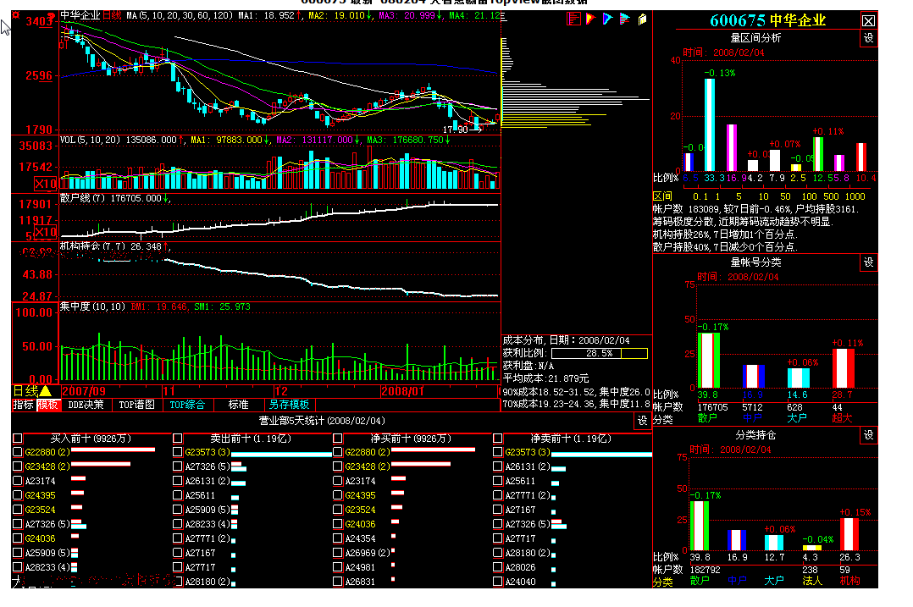Click the 600675 中华企业 stock title

pyautogui.click(x=767, y=20)
